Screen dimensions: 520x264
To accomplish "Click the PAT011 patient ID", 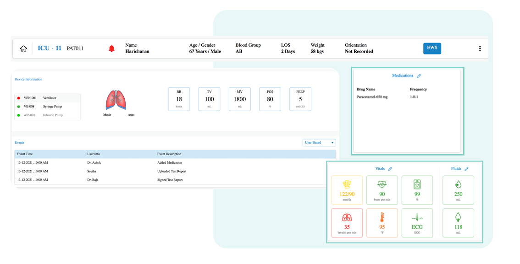I will coord(75,48).
